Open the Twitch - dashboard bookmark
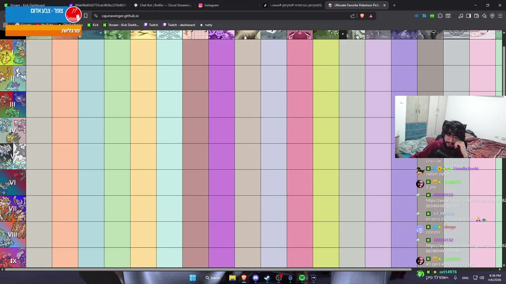The image size is (506, 284). click(x=179, y=25)
